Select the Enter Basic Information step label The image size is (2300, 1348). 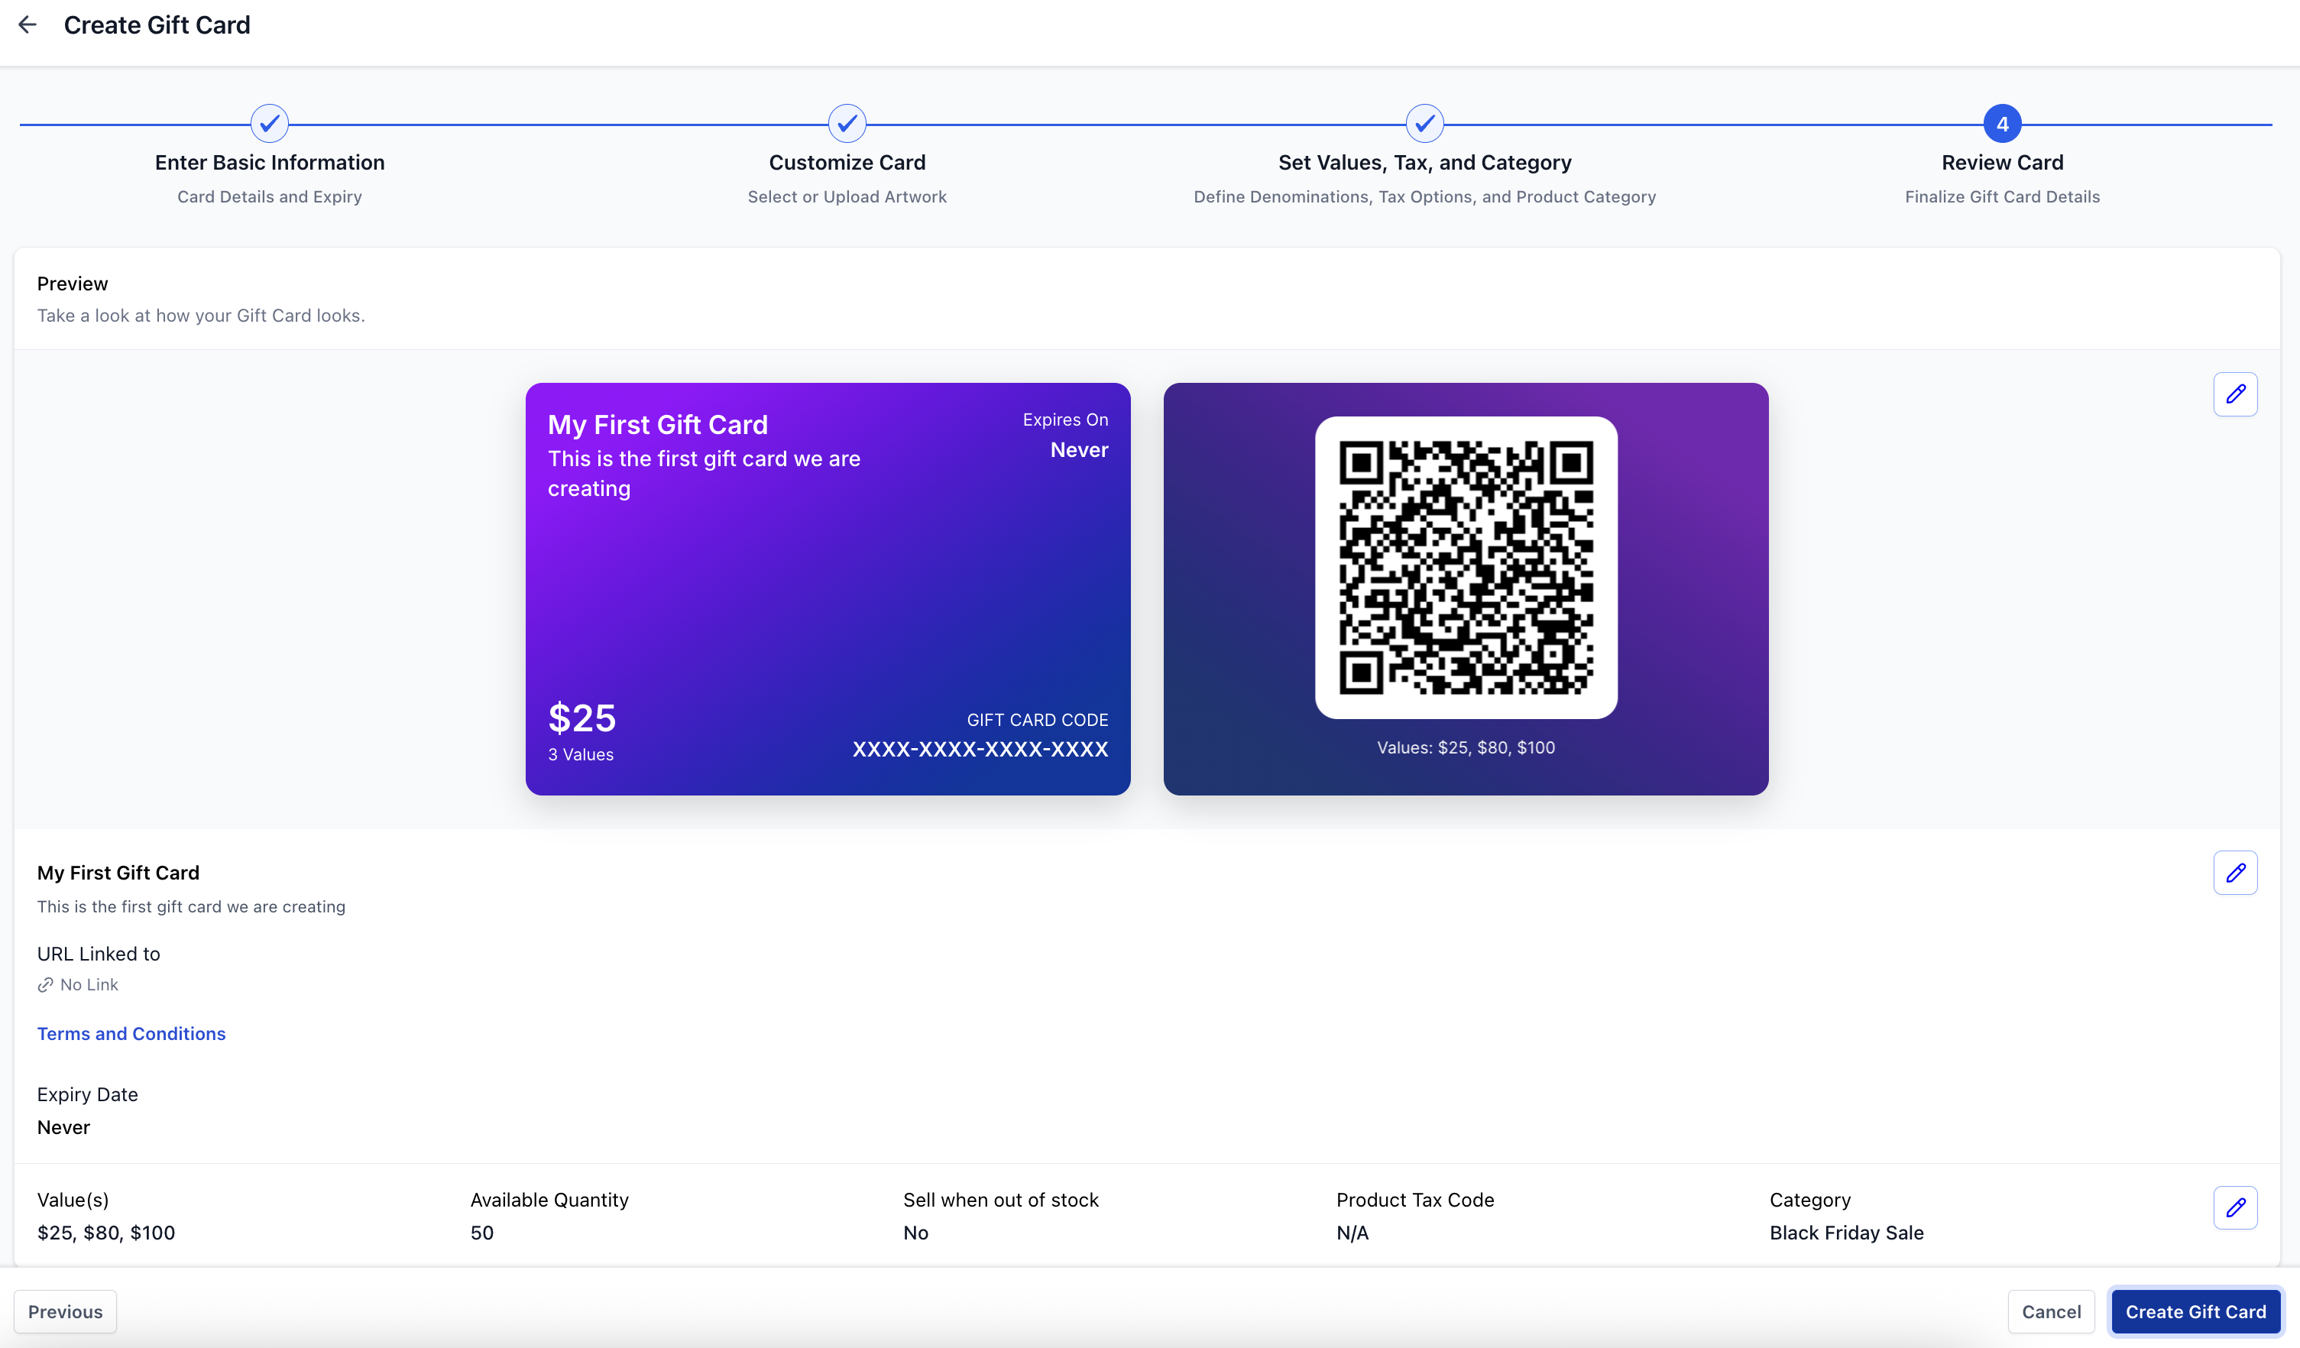pyautogui.click(x=269, y=163)
